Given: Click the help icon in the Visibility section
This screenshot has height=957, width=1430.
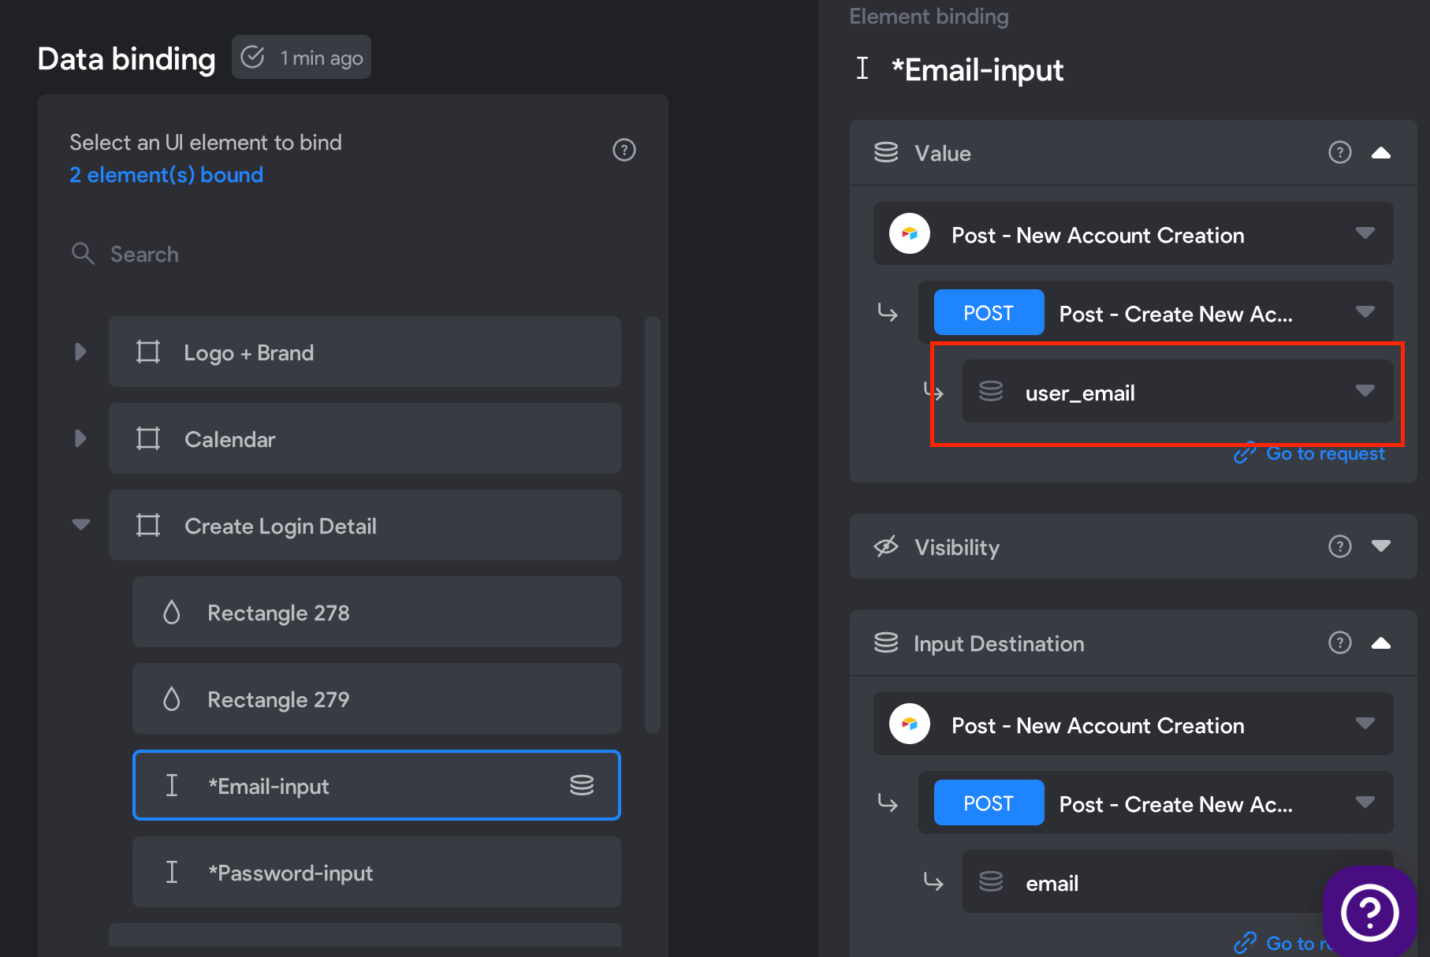Looking at the screenshot, I should click(x=1339, y=546).
